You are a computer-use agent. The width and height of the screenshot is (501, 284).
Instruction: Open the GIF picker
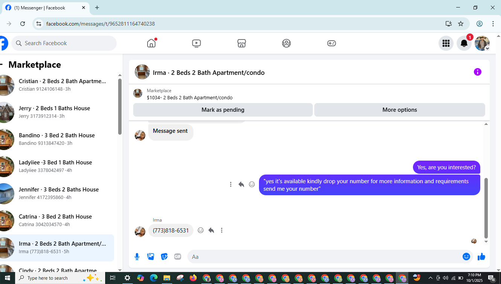click(178, 257)
